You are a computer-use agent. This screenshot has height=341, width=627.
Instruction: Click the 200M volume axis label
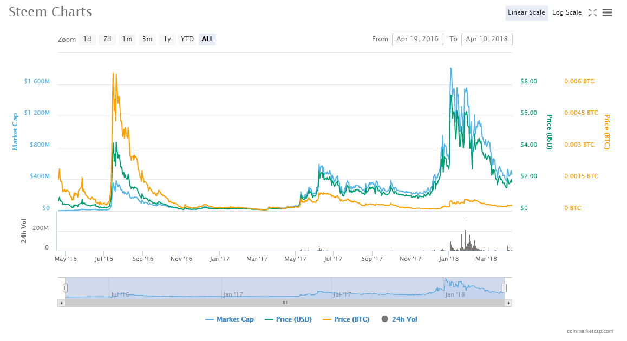[41, 228]
